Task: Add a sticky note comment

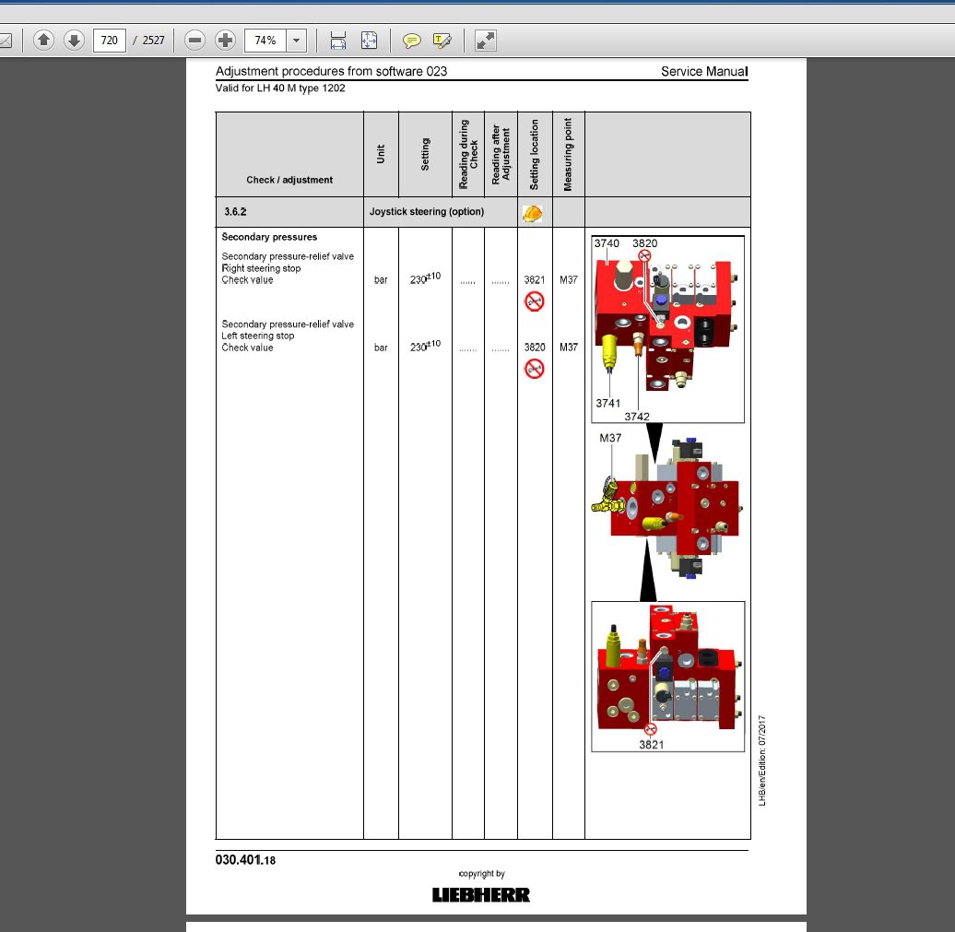Action: [x=412, y=41]
